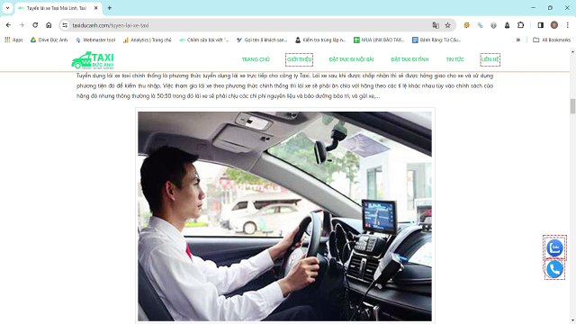Open the black bell-shaped extension icon

tap(507, 25)
